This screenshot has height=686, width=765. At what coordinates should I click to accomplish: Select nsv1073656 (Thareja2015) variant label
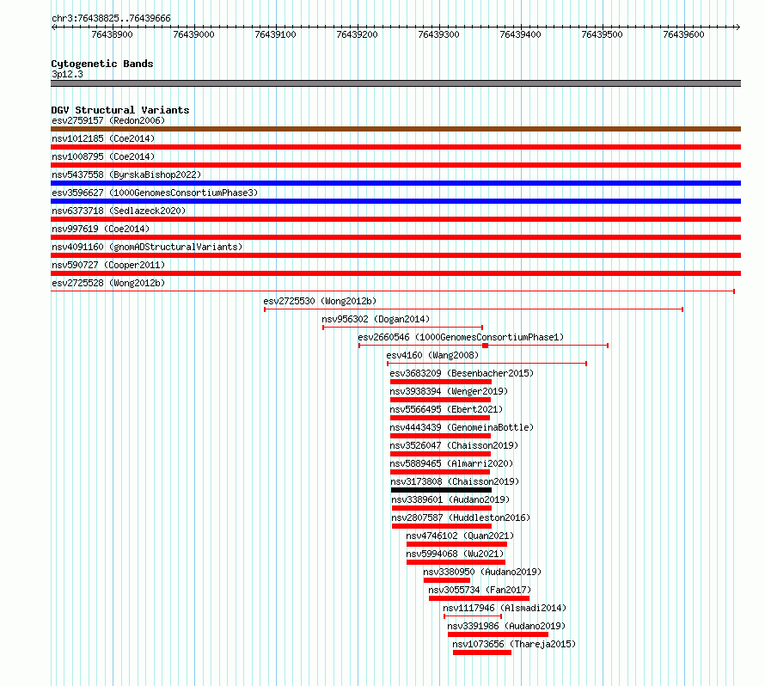tap(514, 644)
